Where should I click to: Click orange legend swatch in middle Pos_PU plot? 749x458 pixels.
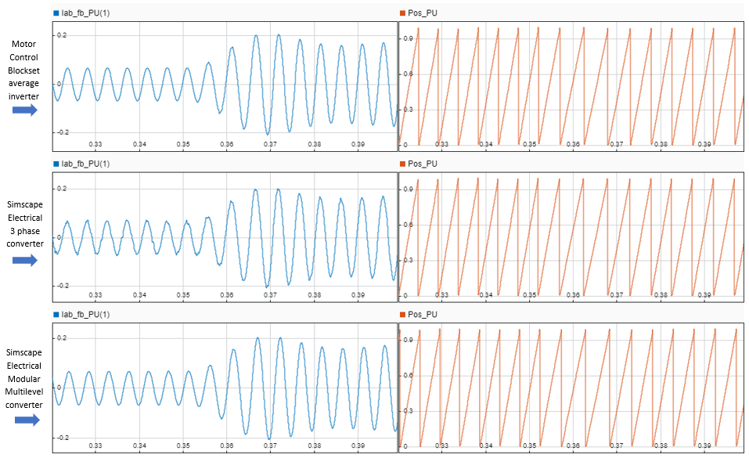(x=403, y=164)
